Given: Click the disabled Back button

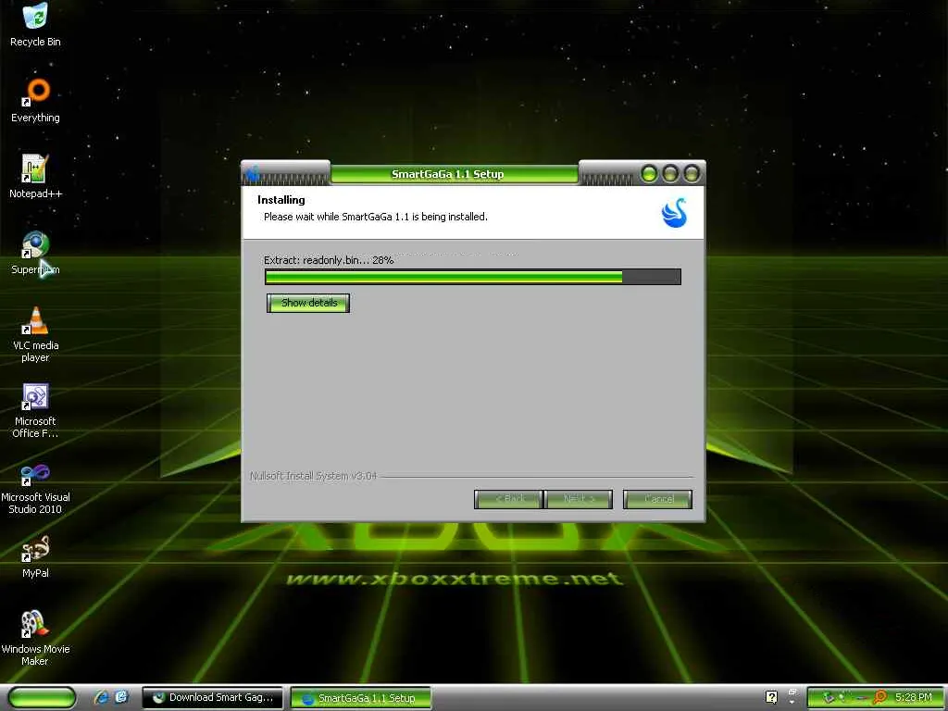Looking at the screenshot, I should tap(508, 499).
